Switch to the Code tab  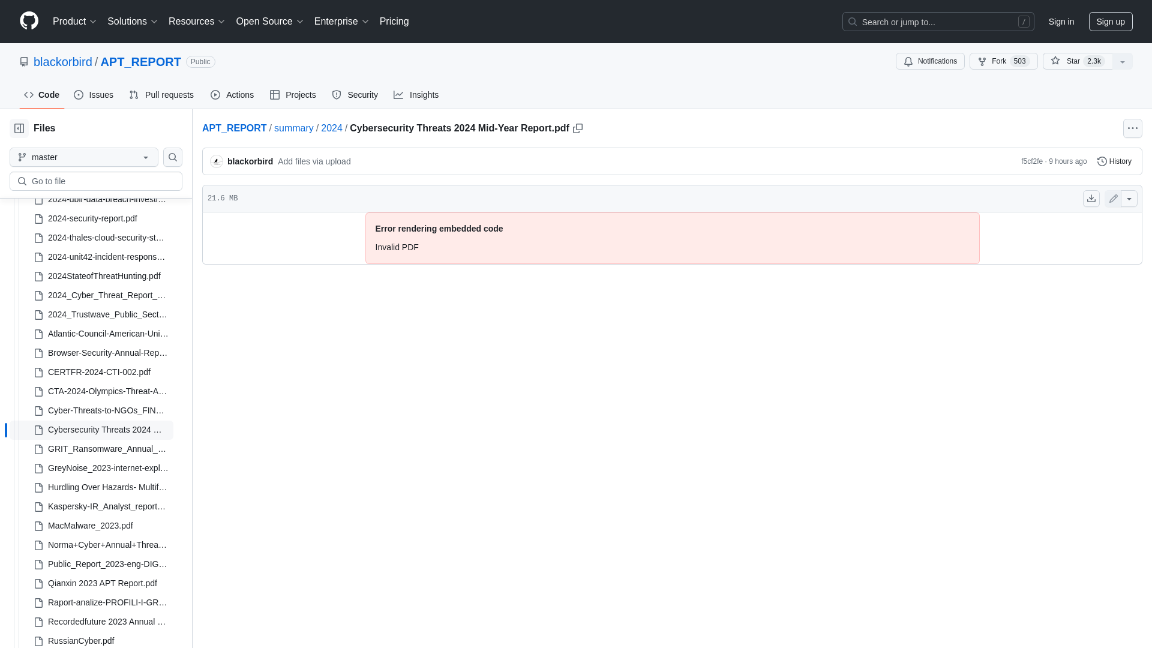pos(42,95)
